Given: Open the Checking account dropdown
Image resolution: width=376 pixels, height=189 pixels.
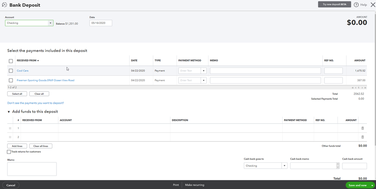Looking at the screenshot, I should [x=50, y=23].
